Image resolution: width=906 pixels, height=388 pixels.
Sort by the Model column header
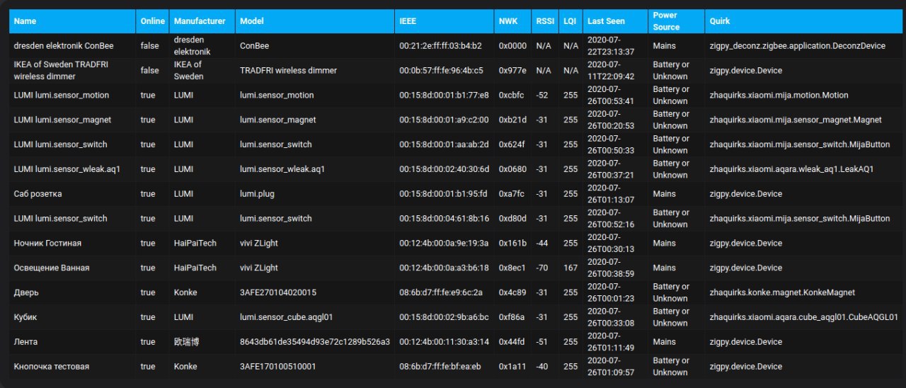[x=315, y=21]
